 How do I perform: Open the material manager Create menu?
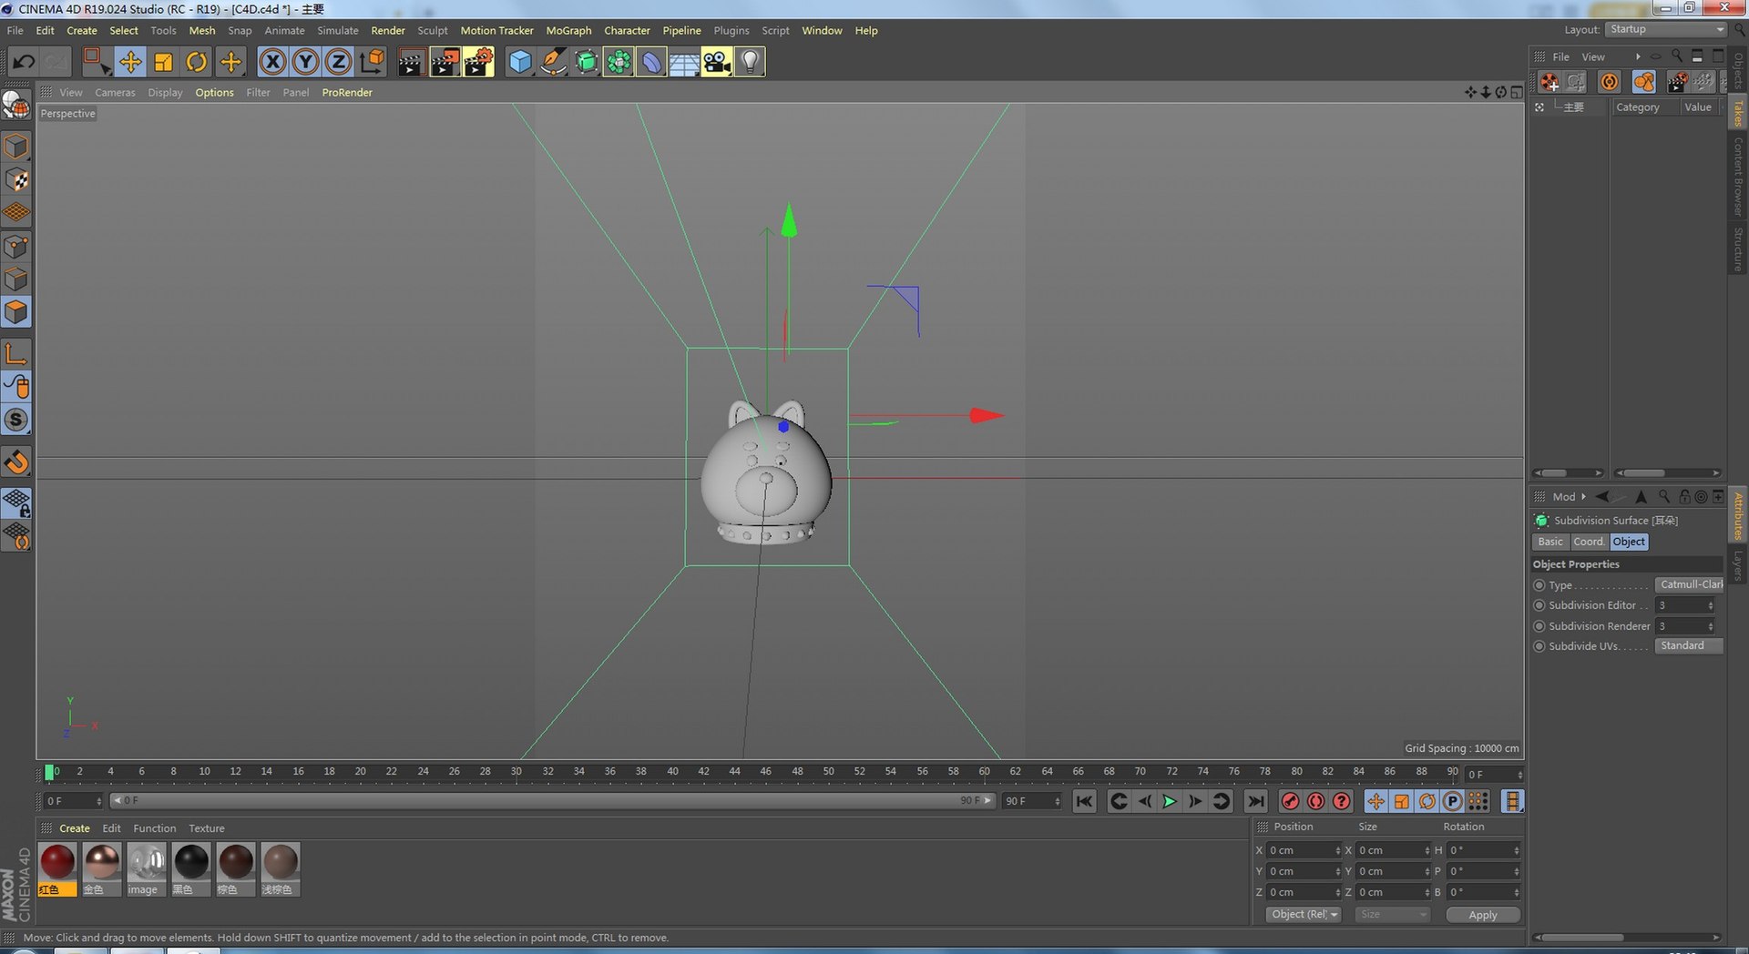point(75,828)
